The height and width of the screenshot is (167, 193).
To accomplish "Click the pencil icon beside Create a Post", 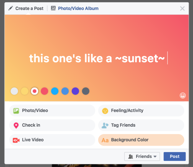I will coord(11,8).
